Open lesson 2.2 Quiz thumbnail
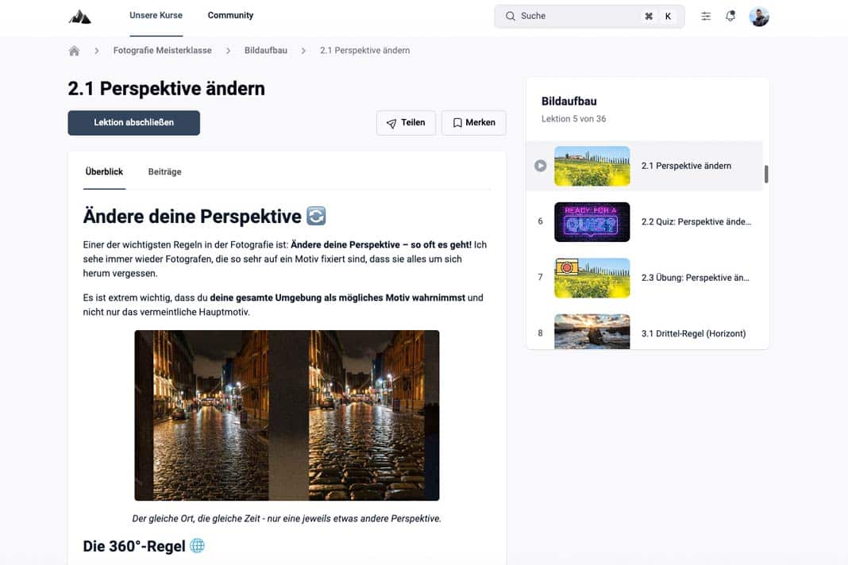The width and height of the screenshot is (848, 565). point(592,222)
